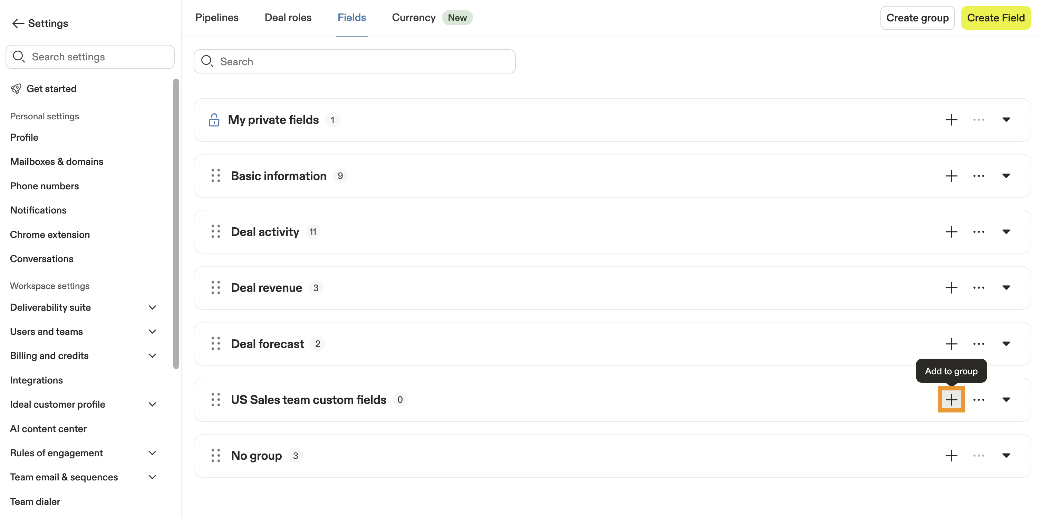Add field to US Sales team custom fields
The width and height of the screenshot is (1042, 518).
(951, 400)
